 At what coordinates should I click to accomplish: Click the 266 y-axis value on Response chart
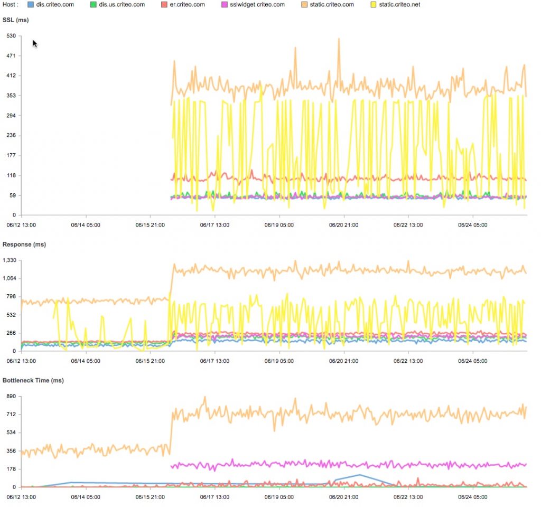[x=11, y=333]
